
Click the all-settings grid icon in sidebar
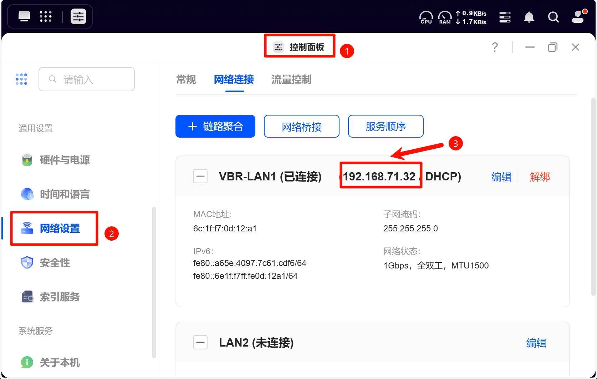(x=21, y=79)
